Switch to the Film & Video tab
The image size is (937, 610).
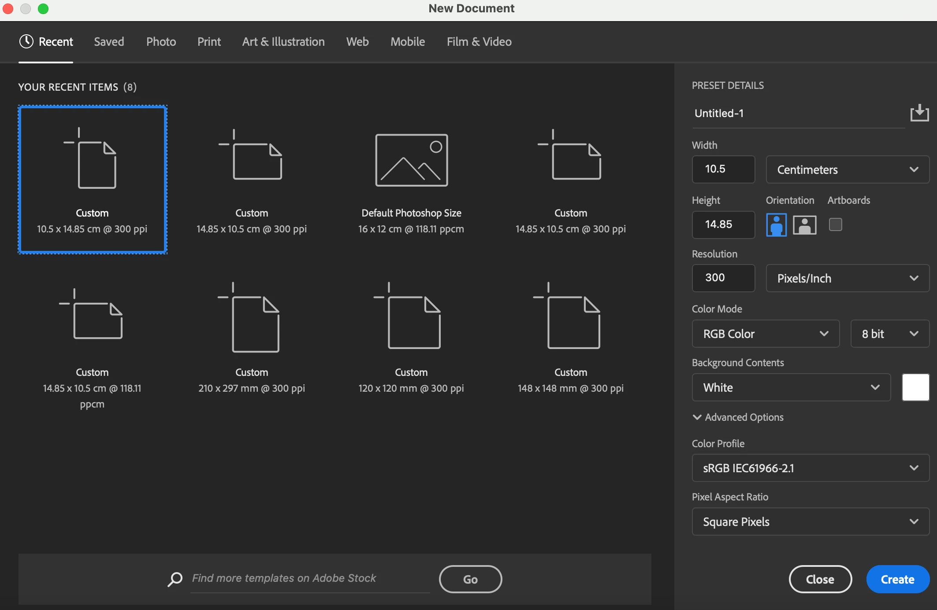[x=479, y=41]
